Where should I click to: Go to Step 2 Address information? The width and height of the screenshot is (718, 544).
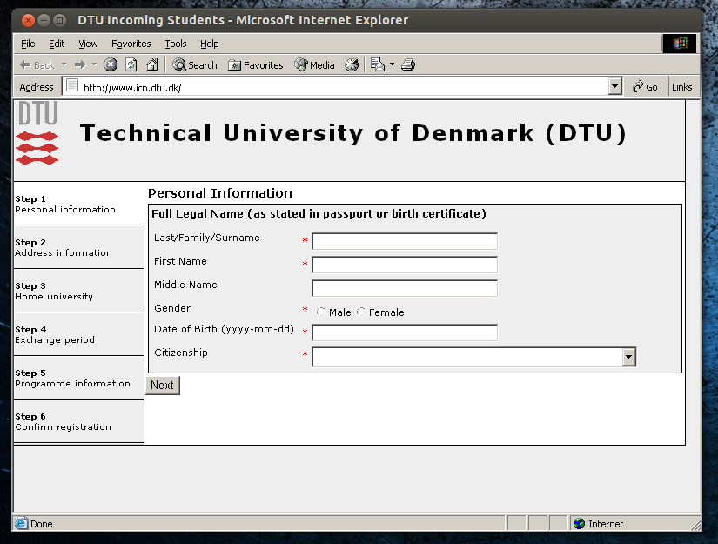click(x=78, y=247)
